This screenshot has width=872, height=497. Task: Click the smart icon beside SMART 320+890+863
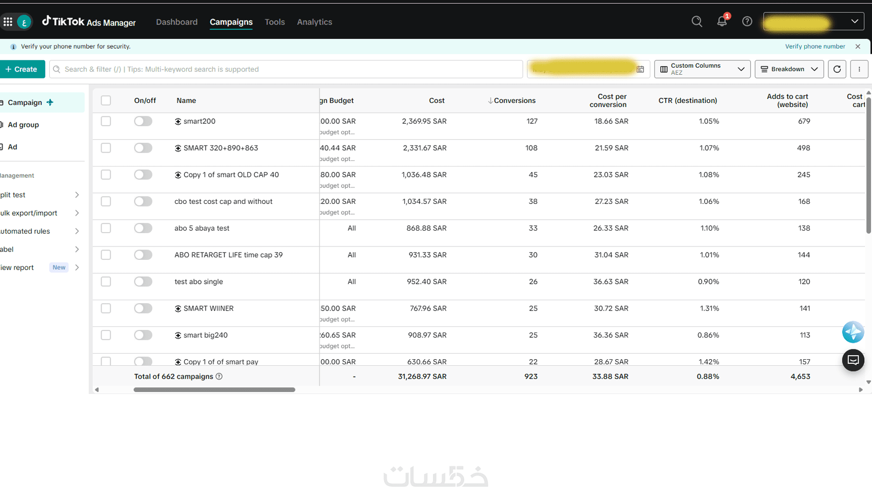tap(178, 148)
